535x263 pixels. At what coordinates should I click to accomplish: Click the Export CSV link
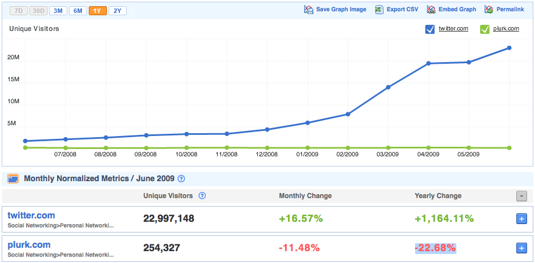[402, 10]
